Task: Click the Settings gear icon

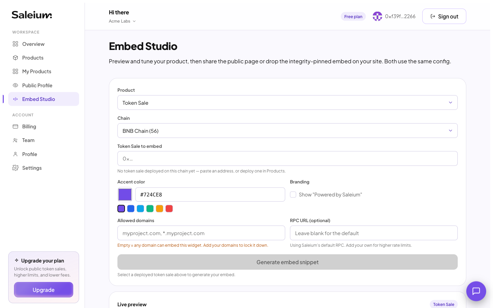Action: (x=15, y=168)
